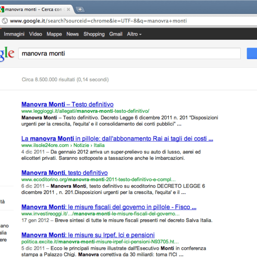
Task: Expand the Altro dropdown menu
Action: click(x=134, y=34)
